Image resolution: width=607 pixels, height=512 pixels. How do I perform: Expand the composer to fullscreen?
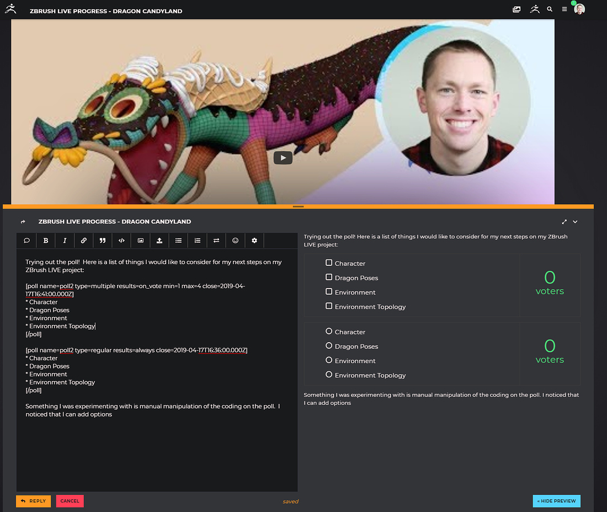click(x=564, y=222)
